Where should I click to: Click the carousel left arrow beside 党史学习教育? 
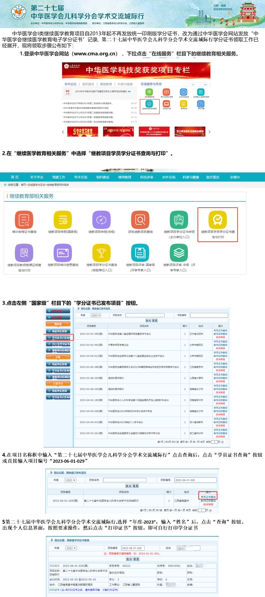(x=63, y=132)
